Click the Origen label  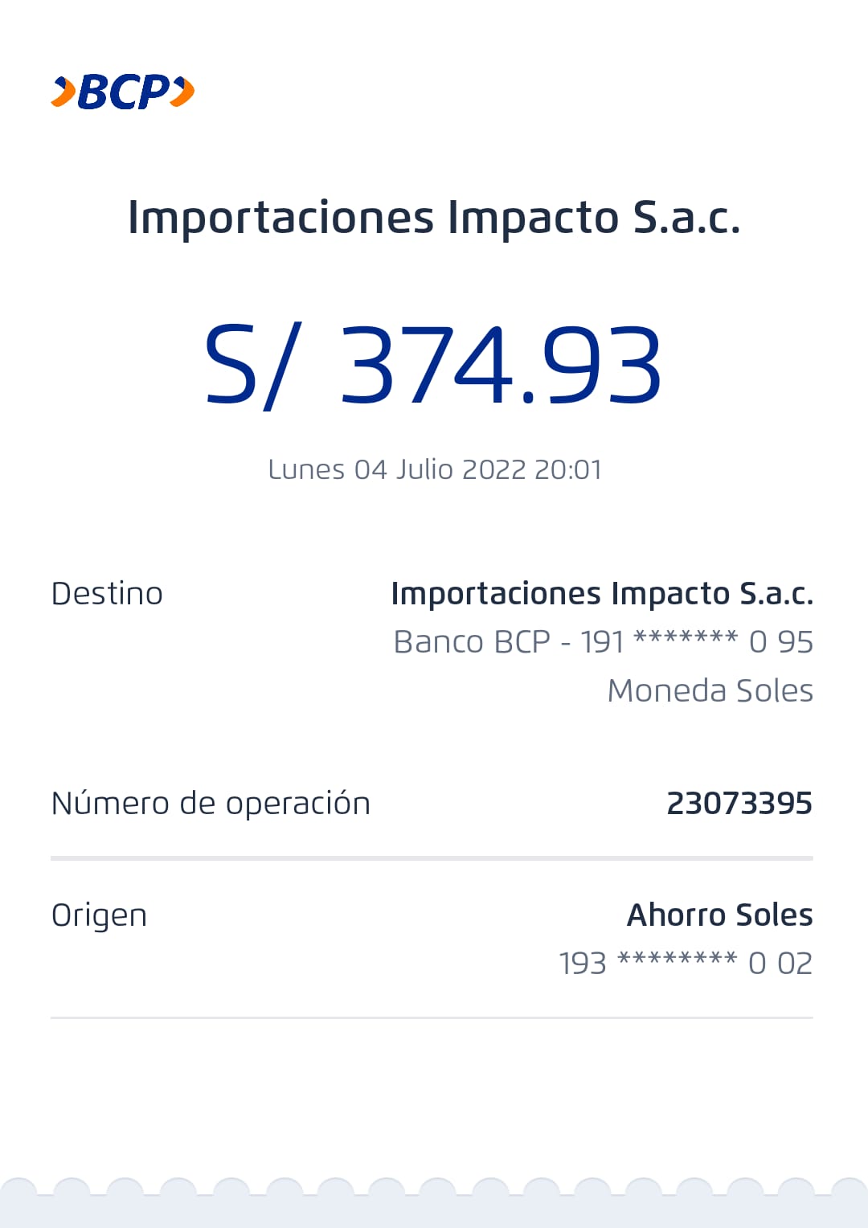pyautogui.click(x=99, y=915)
